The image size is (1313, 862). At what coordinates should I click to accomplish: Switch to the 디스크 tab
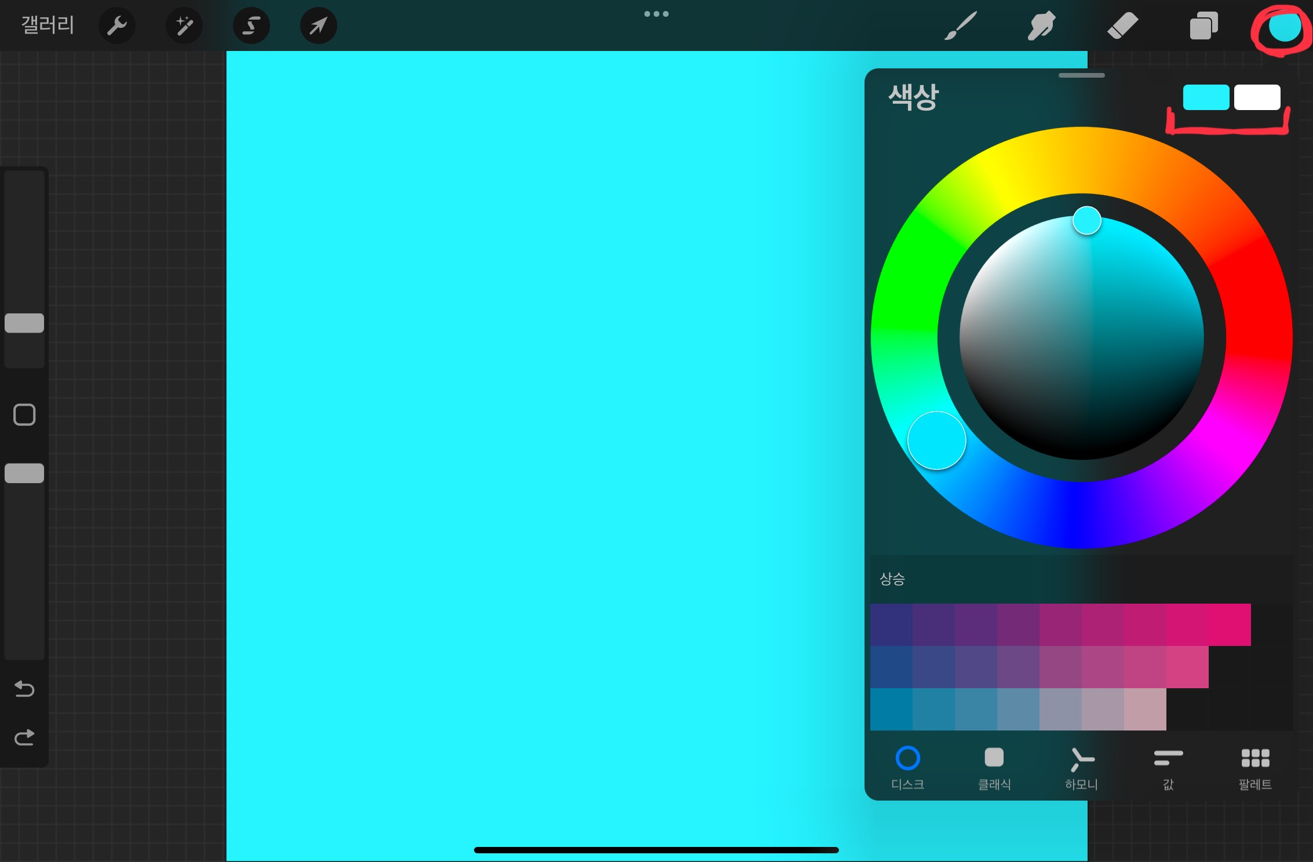click(x=907, y=769)
